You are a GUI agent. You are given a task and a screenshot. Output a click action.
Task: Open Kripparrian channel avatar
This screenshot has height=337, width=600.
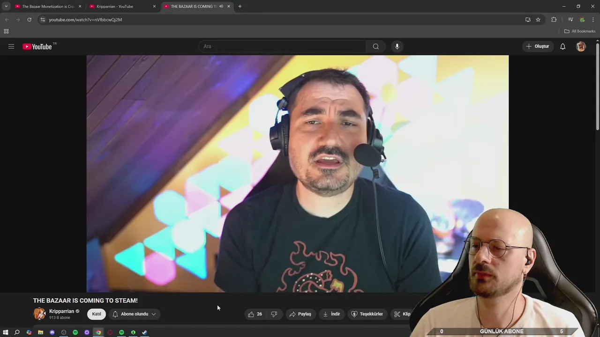[x=39, y=314]
